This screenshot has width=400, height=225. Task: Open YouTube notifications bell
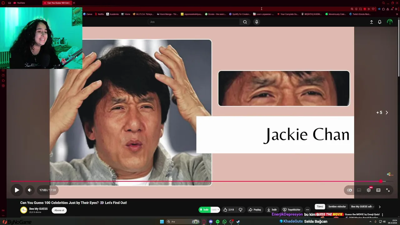[380, 22]
